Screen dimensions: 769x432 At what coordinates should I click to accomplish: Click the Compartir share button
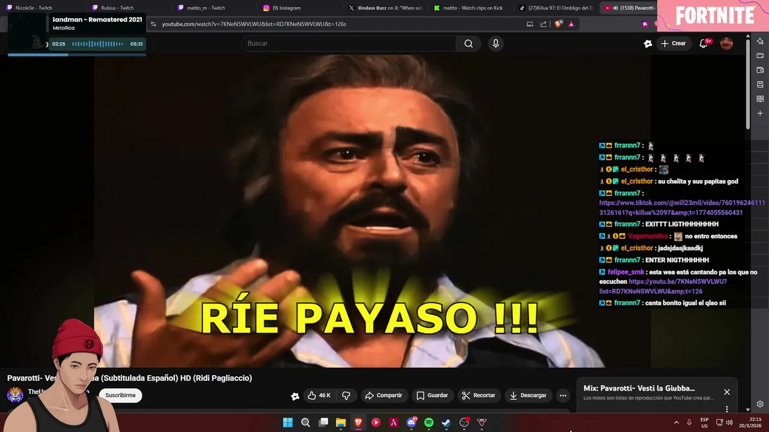tap(383, 395)
